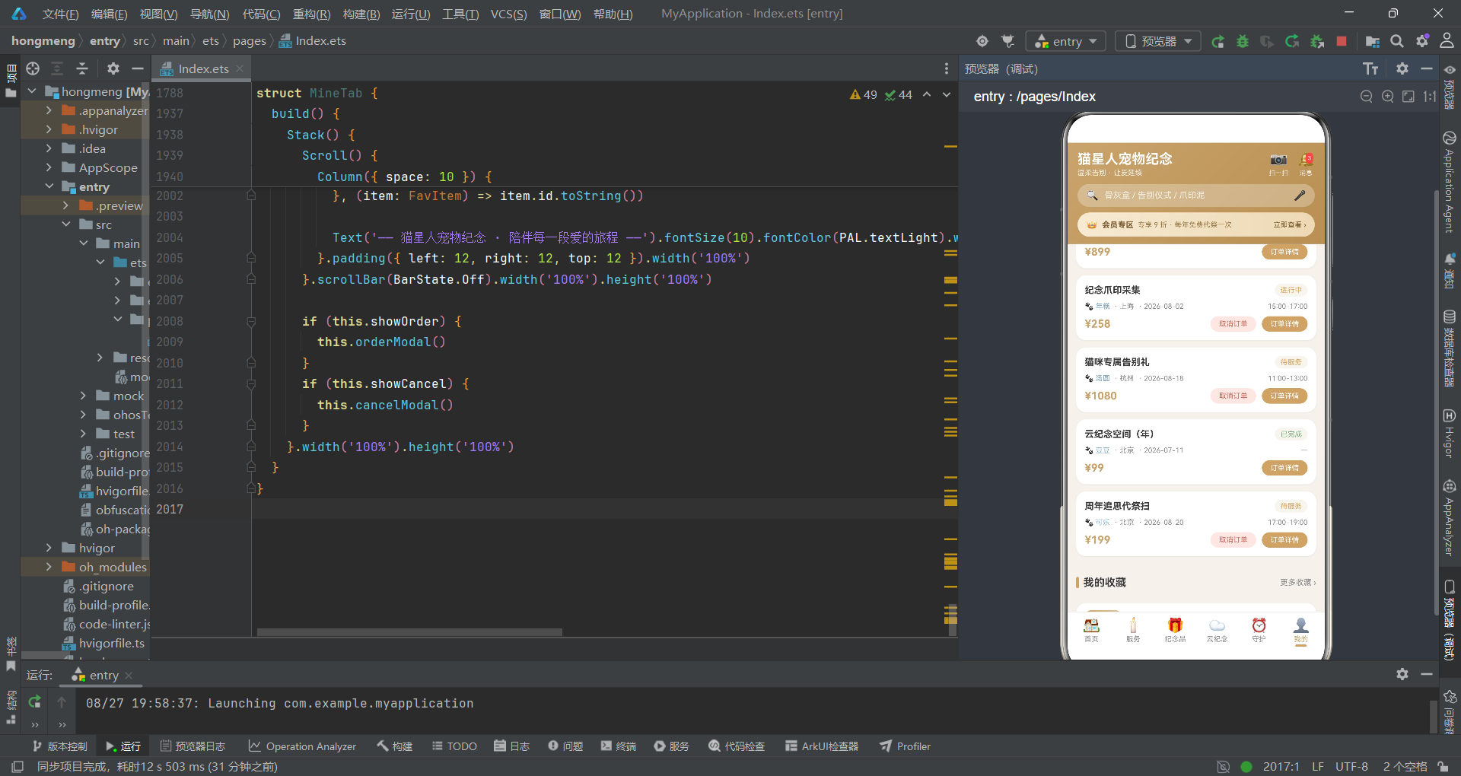
Task: Toggle the fold marker at line 2016
Action: tap(250, 488)
